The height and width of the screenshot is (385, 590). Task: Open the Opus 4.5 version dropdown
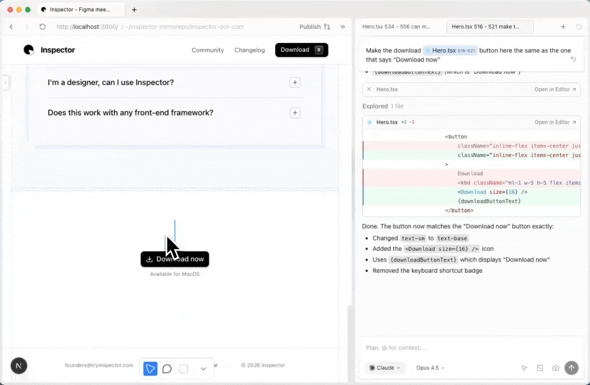[x=430, y=368]
